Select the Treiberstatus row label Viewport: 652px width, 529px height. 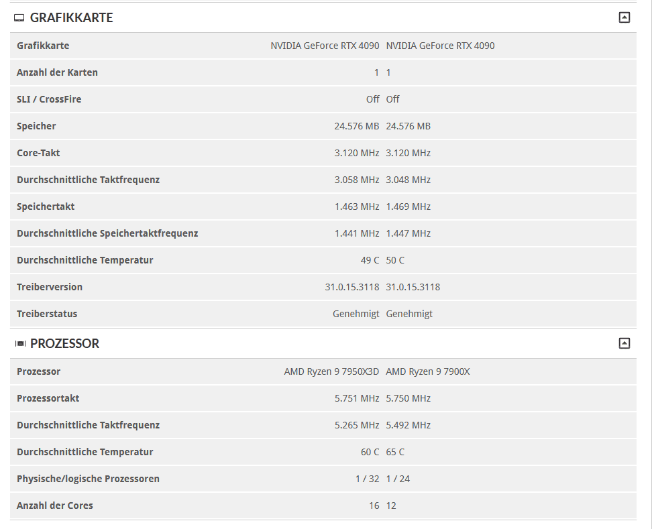[47, 314]
